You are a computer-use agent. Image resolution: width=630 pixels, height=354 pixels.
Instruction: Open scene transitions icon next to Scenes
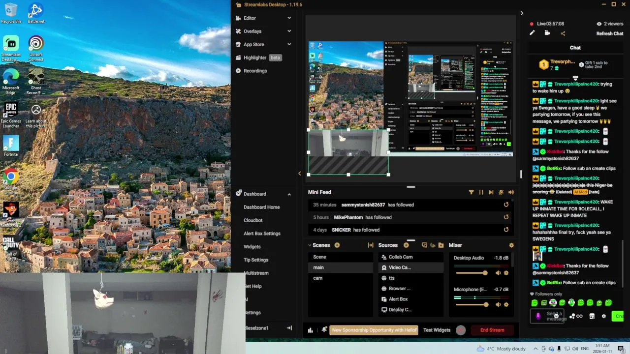click(x=371, y=245)
